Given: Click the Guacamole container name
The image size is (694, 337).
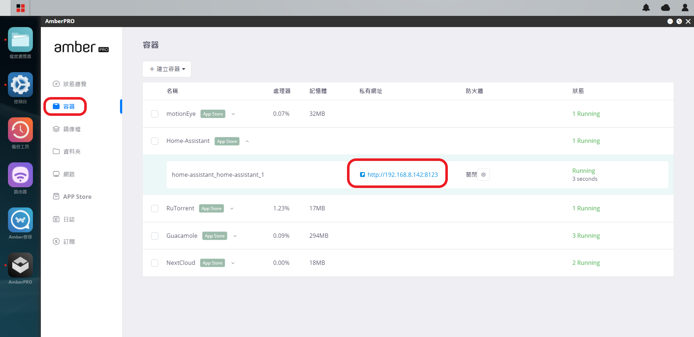Looking at the screenshot, I should pos(182,236).
